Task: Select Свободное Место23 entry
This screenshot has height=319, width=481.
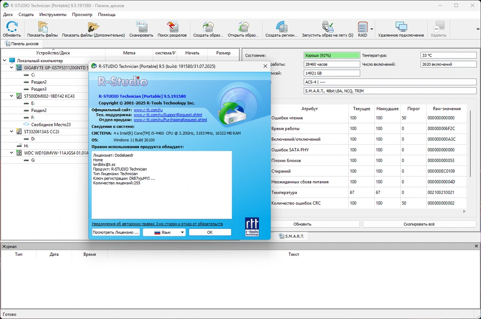Action: pyautogui.click(x=51, y=125)
